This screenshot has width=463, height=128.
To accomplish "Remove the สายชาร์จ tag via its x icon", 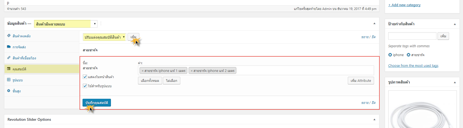I will (x=409, y=55).
